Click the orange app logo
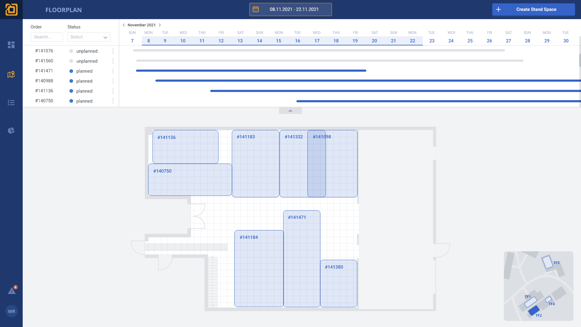The image size is (581, 327). click(x=11, y=9)
